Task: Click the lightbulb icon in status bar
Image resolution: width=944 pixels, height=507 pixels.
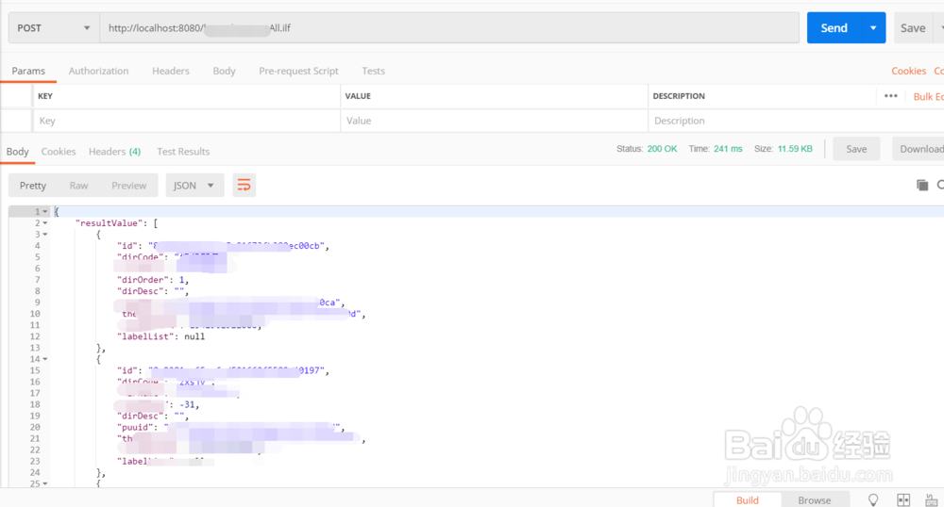Action: pos(873,499)
